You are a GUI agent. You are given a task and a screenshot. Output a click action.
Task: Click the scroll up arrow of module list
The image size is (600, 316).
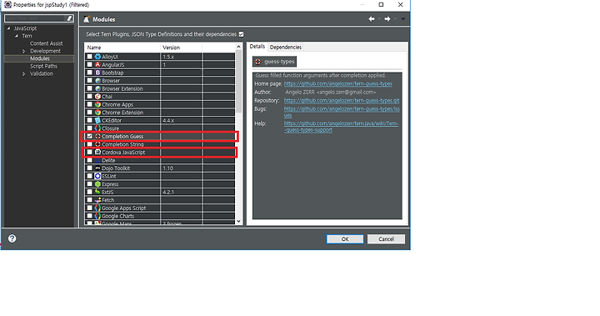pos(238,47)
